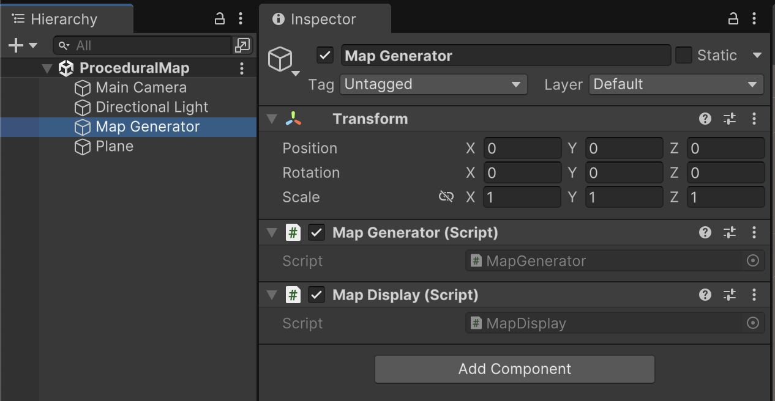This screenshot has height=401, width=775.
Task: Click the Transform help question mark icon
Action: pyautogui.click(x=705, y=119)
